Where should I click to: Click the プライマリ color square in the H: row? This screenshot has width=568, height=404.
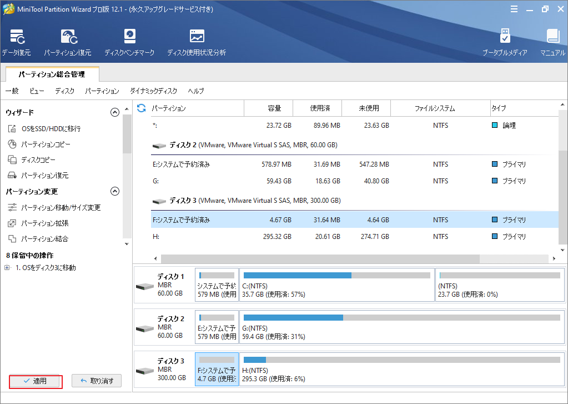[495, 236]
